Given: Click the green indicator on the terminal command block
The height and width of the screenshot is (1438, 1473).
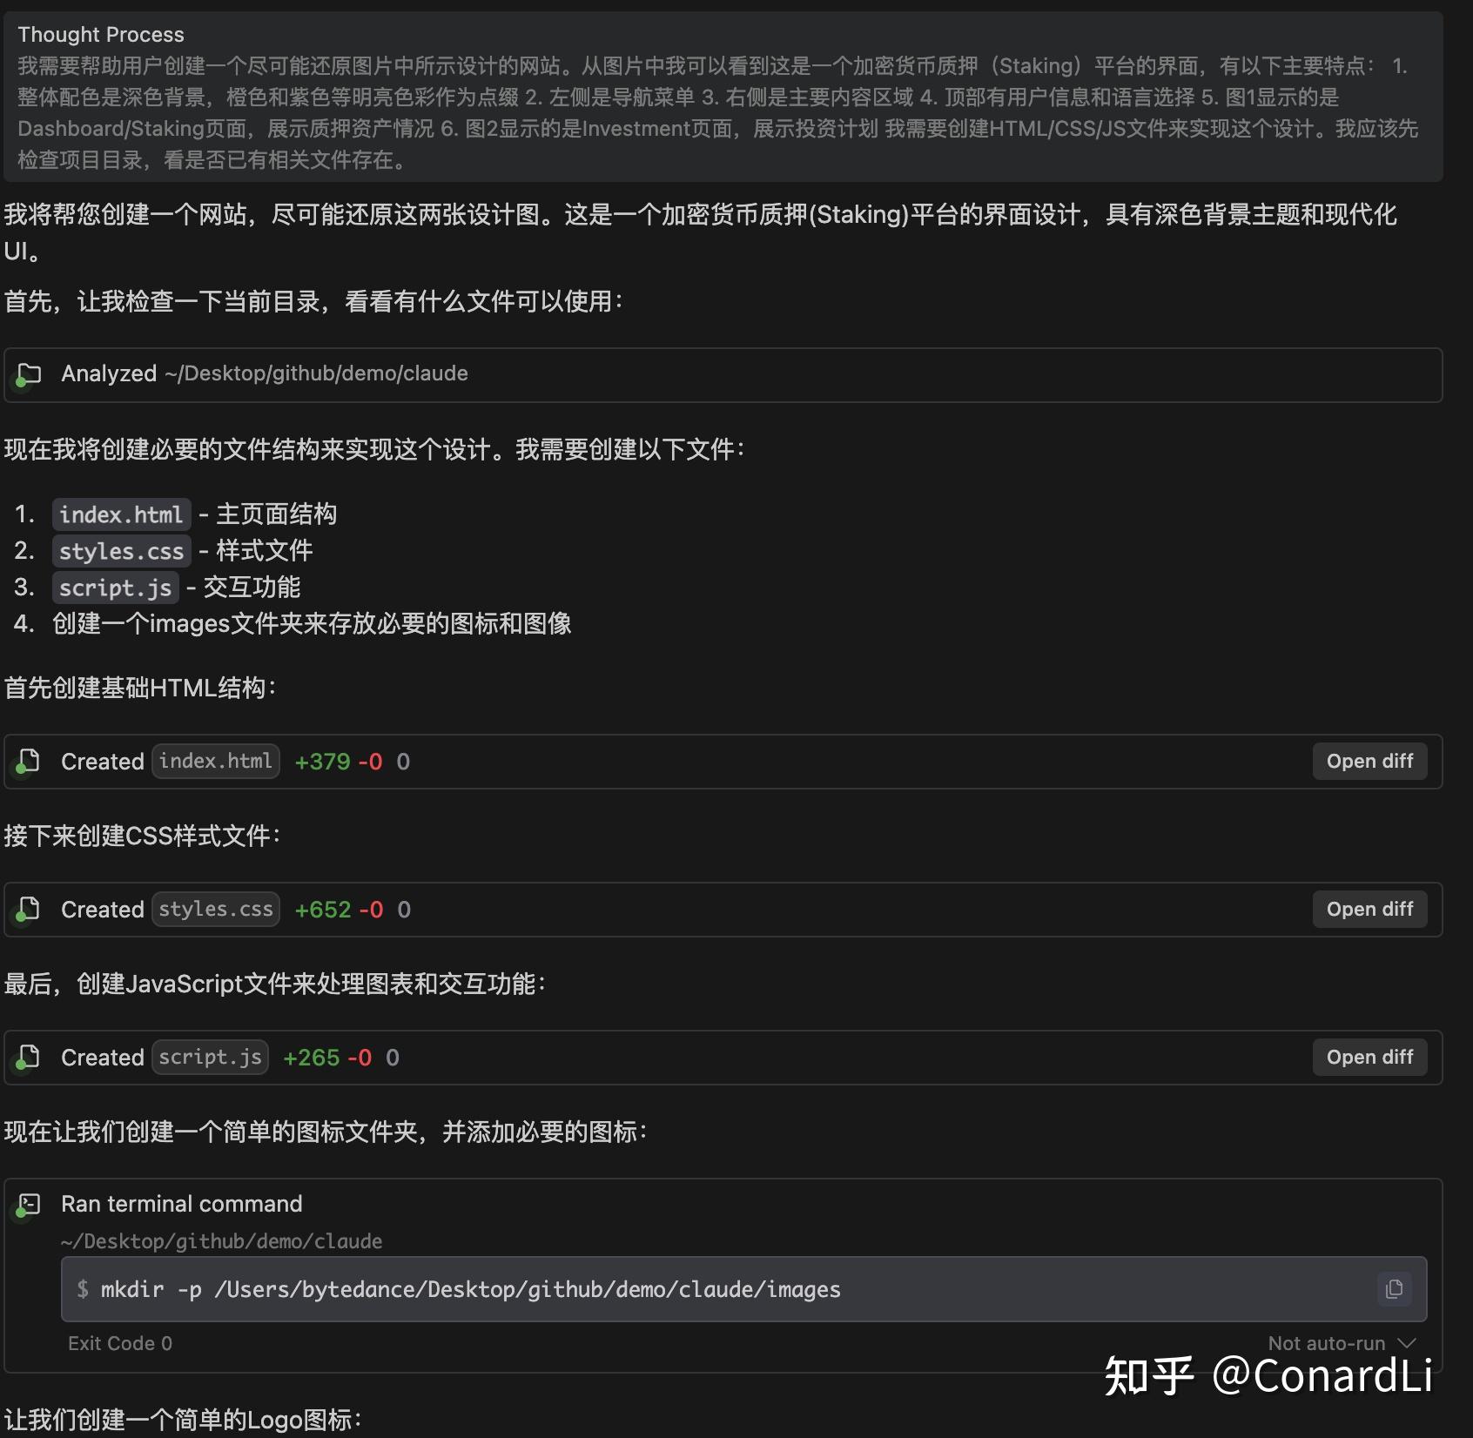Looking at the screenshot, I should click(22, 1214).
